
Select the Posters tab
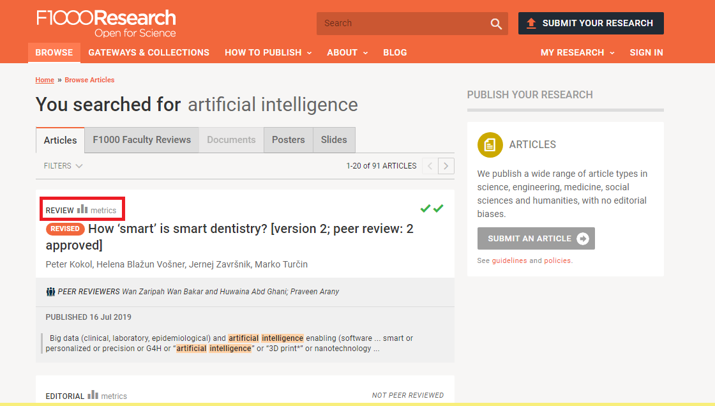[289, 140]
